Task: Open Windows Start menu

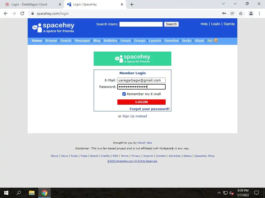Action: (x=6, y=193)
